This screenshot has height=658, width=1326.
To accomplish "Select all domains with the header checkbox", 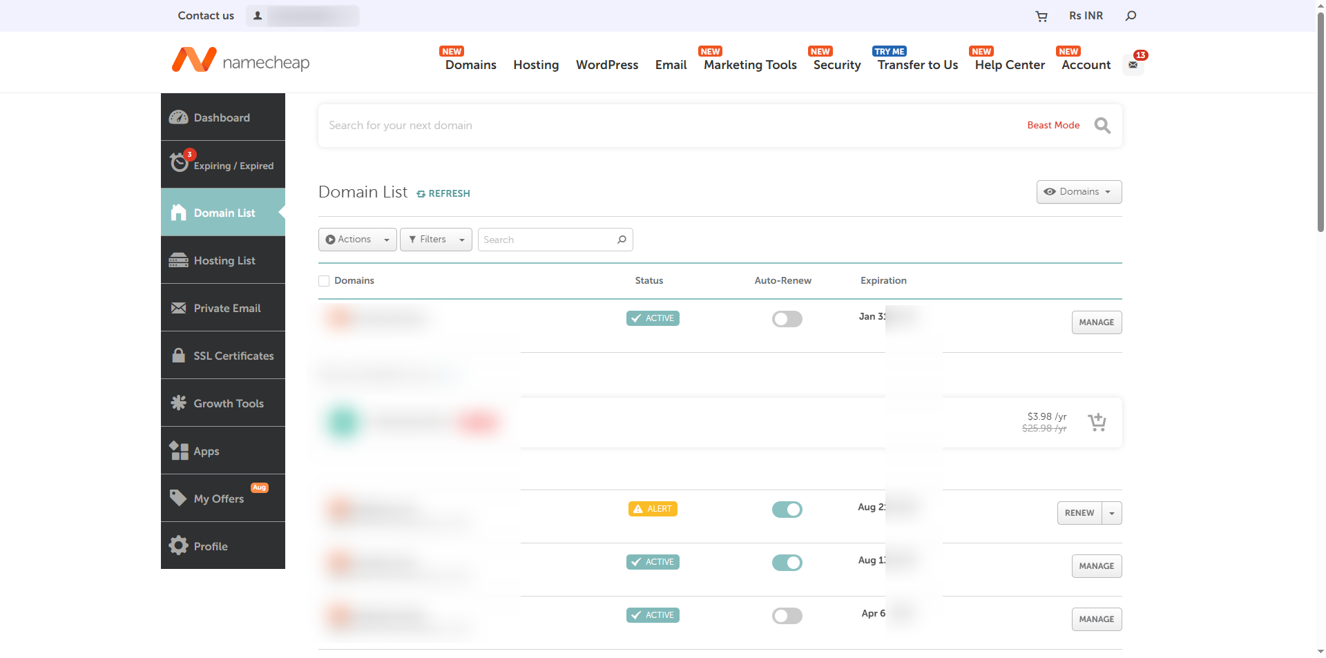I will click(x=324, y=281).
